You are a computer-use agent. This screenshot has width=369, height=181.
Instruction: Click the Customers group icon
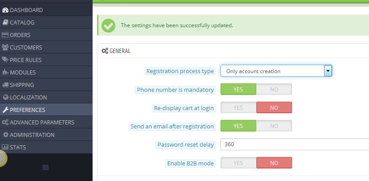(5, 47)
